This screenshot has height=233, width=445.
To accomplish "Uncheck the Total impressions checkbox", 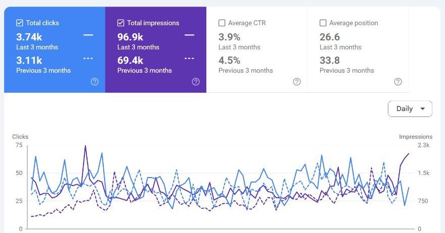I will 121,23.
